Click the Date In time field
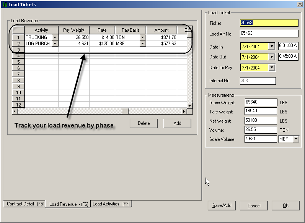Screen dimensions: 305x223 (x=288, y=46)
